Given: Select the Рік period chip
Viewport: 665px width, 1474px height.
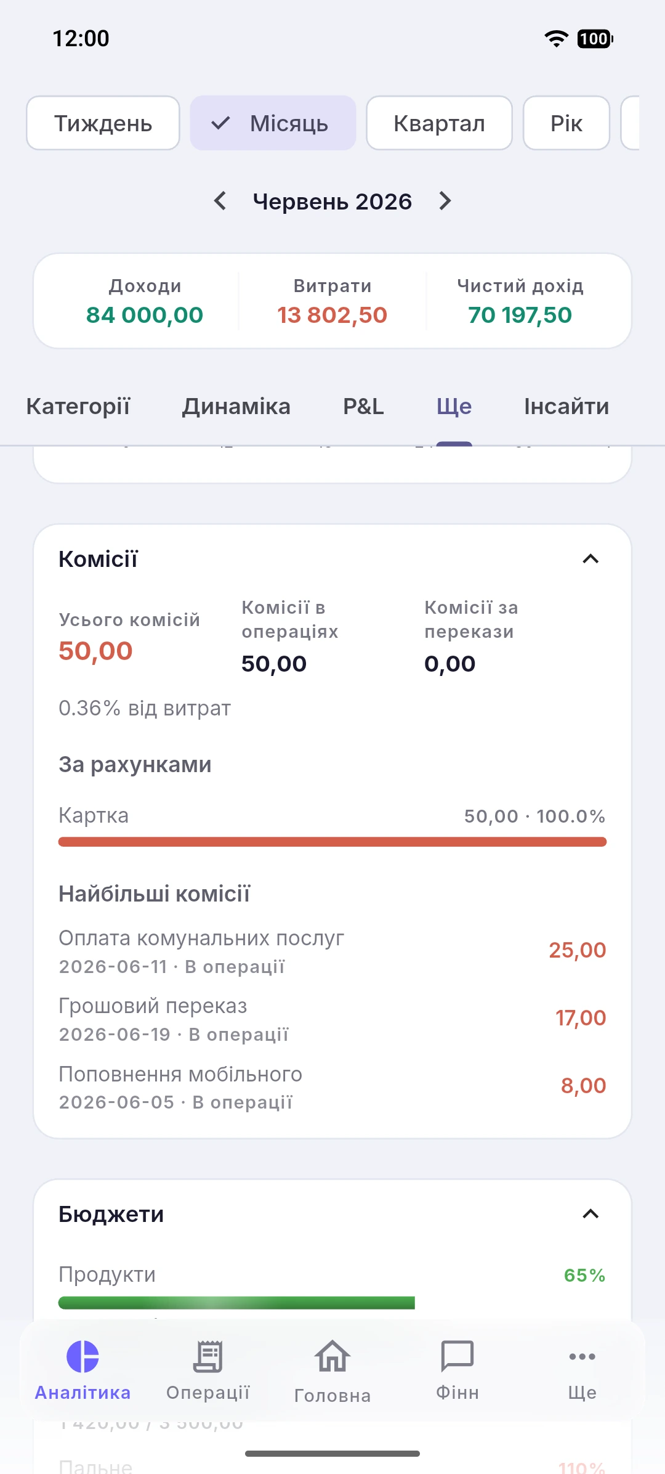Looking at the screenshot, I should click(x=566, y=123).
